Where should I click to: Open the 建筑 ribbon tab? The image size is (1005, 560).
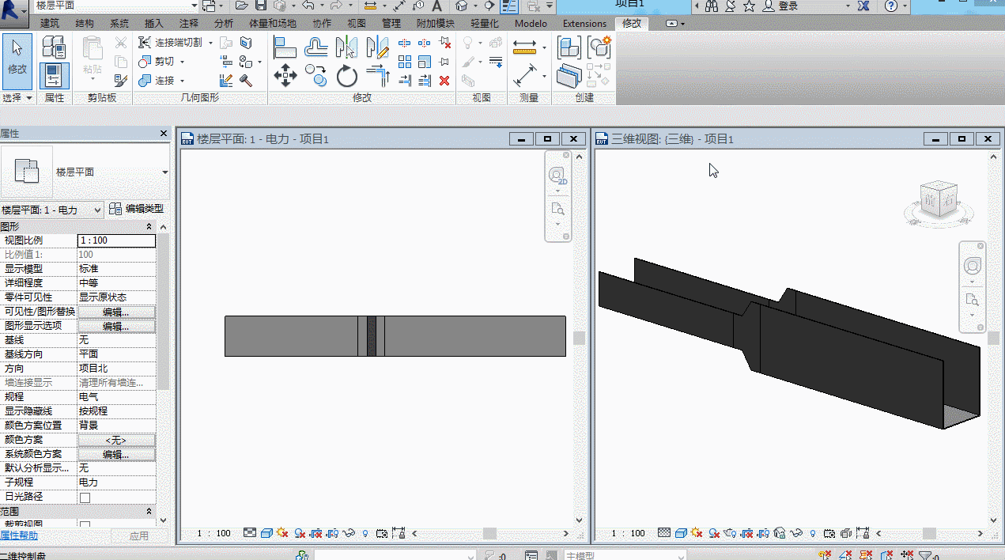[50, 24]
